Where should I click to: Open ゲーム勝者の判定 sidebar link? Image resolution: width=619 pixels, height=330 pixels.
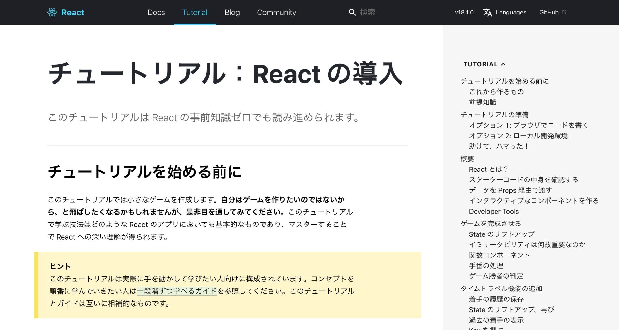[496, 276]
